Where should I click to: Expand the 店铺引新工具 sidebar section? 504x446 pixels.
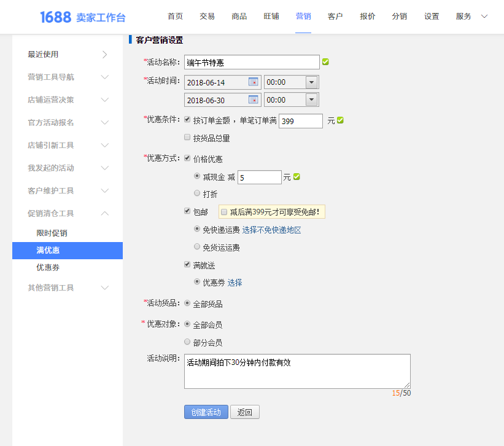104,145
